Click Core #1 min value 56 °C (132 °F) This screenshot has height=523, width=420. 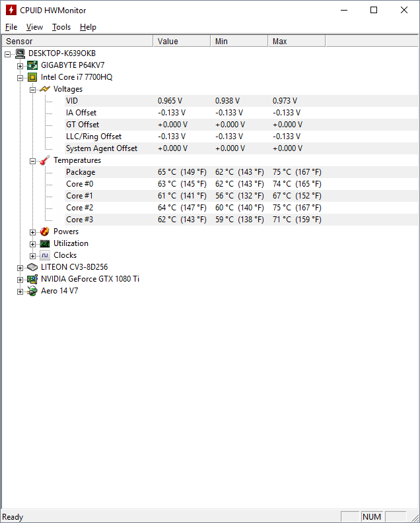point(239,196)
